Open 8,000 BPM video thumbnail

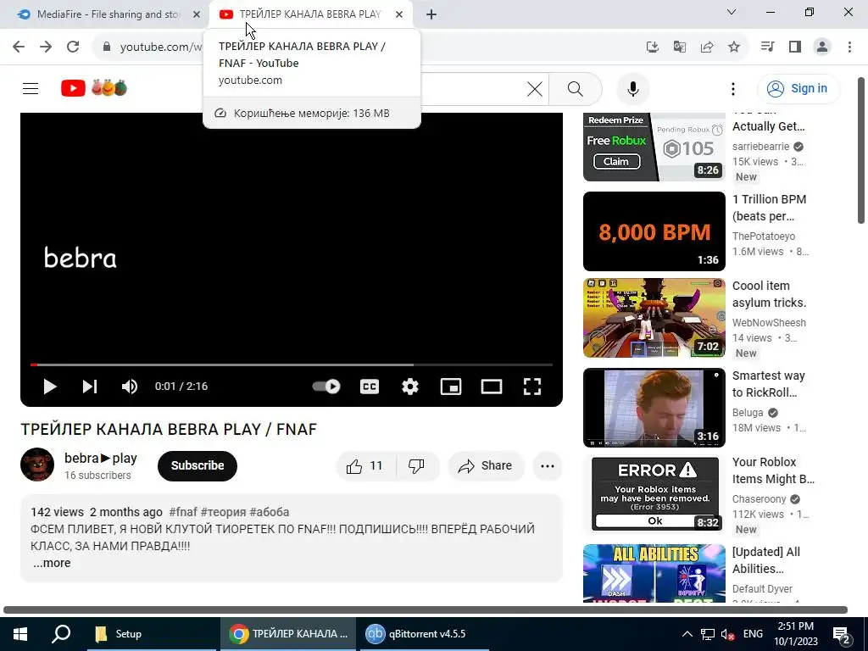pos(654,231)
